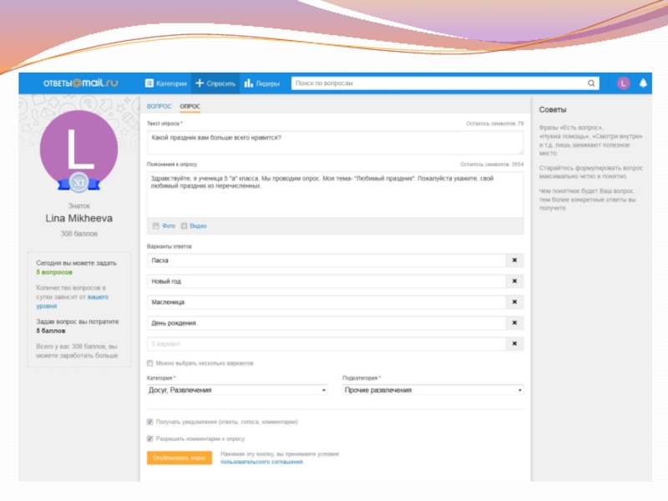This screenshot has width=668, height=501.
Task: Delete the "Новый год" answer option
Action: coord(514,281)
